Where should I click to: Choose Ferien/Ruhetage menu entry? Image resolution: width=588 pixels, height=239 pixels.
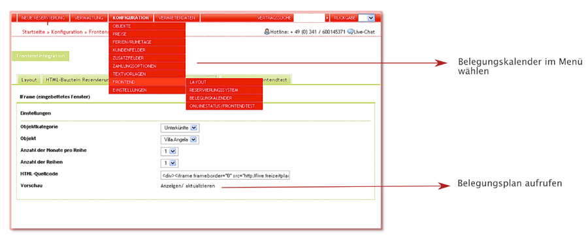click(x=147, y=42)
